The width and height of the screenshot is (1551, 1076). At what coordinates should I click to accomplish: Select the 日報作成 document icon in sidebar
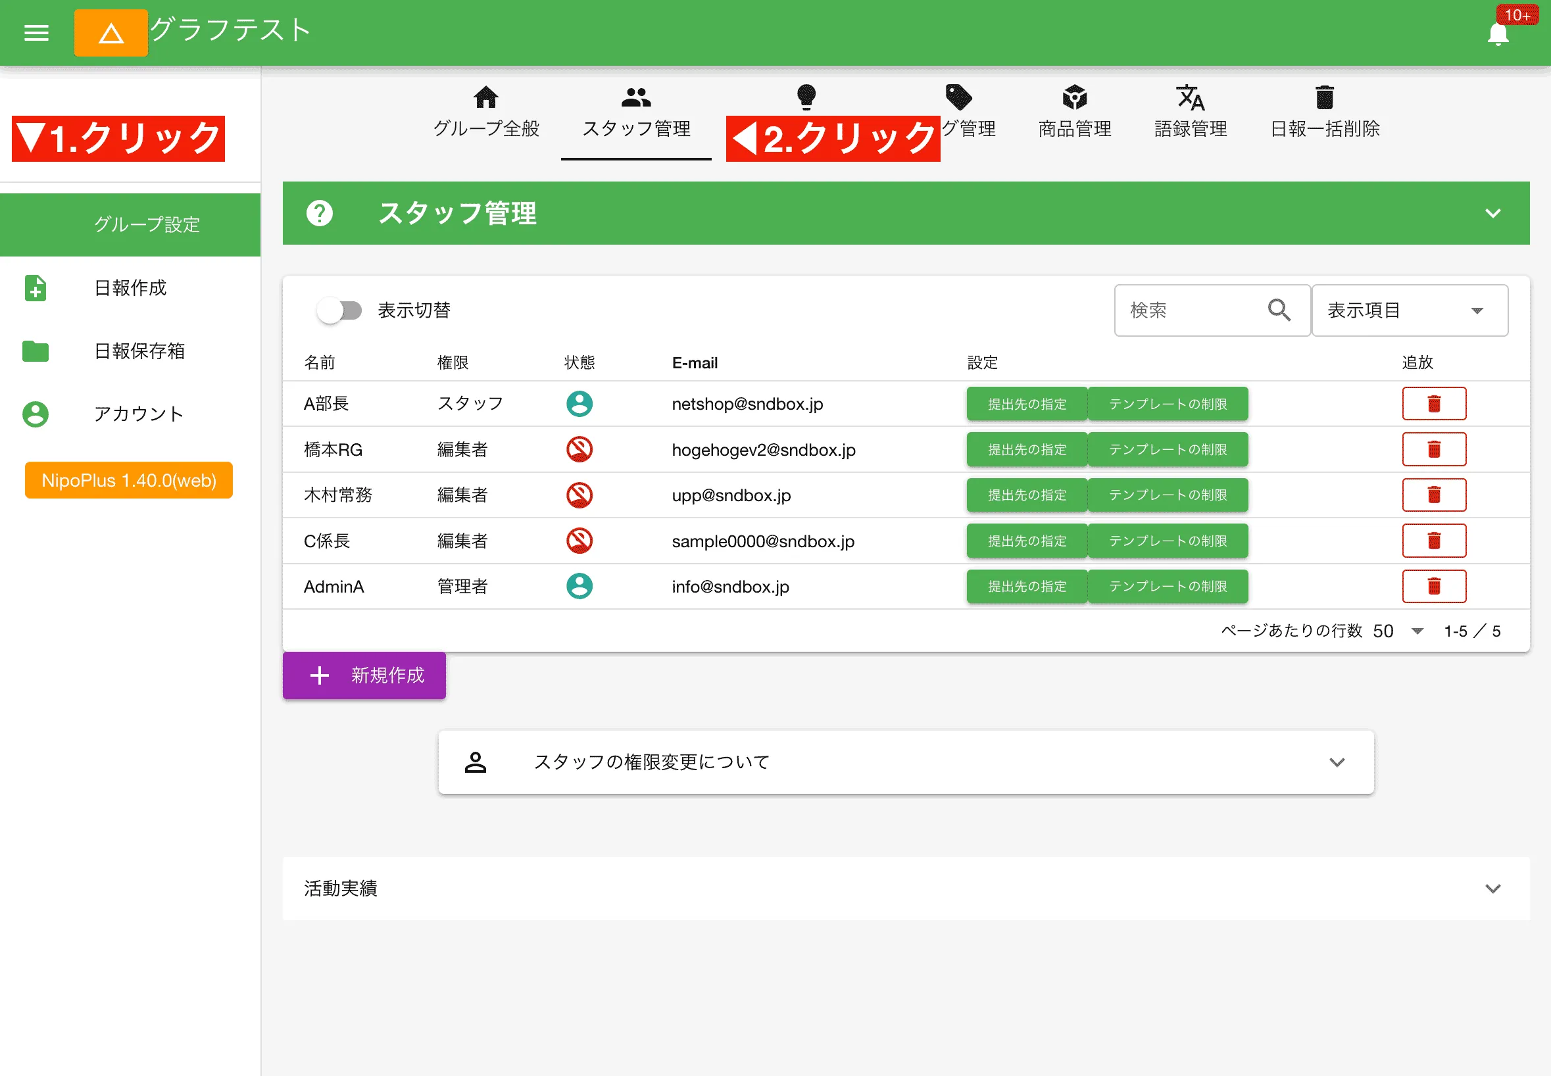tap(34, 289)
